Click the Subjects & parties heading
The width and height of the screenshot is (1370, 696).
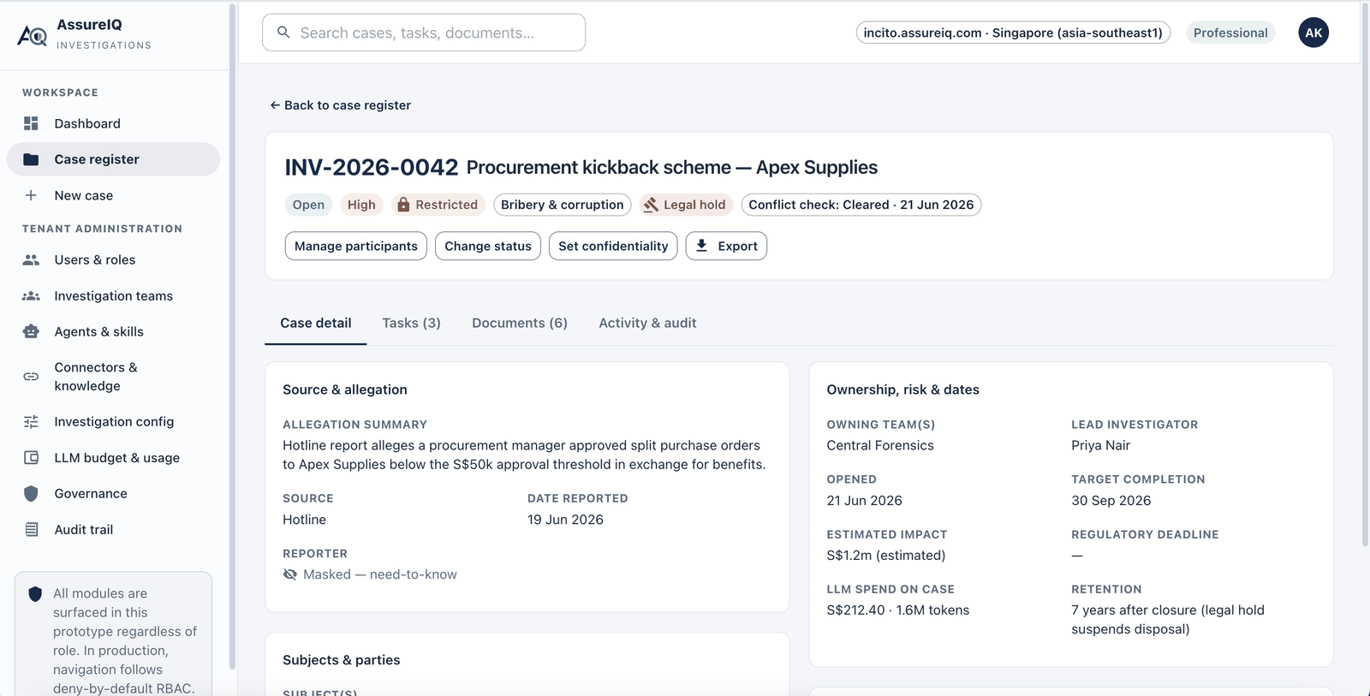(342, 660)
